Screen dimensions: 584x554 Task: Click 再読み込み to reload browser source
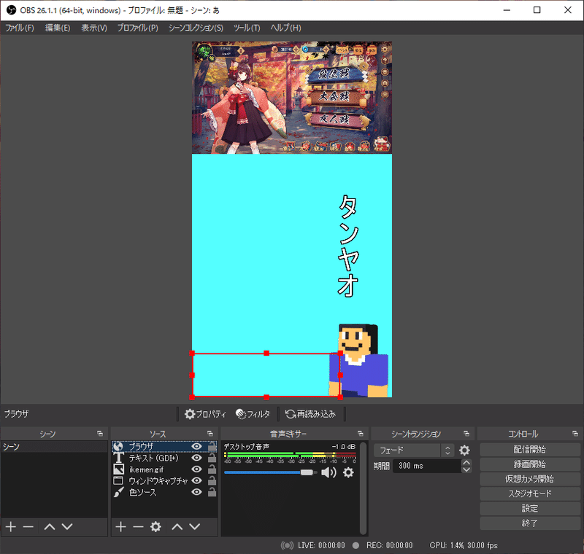[311, 414]
